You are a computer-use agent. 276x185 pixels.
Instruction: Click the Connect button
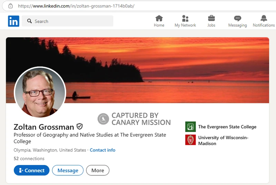pyautogui.click(x=31, y=170)
